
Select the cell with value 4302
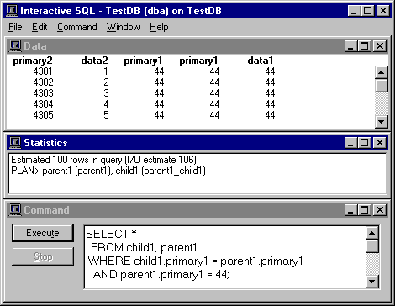[43, 82]
